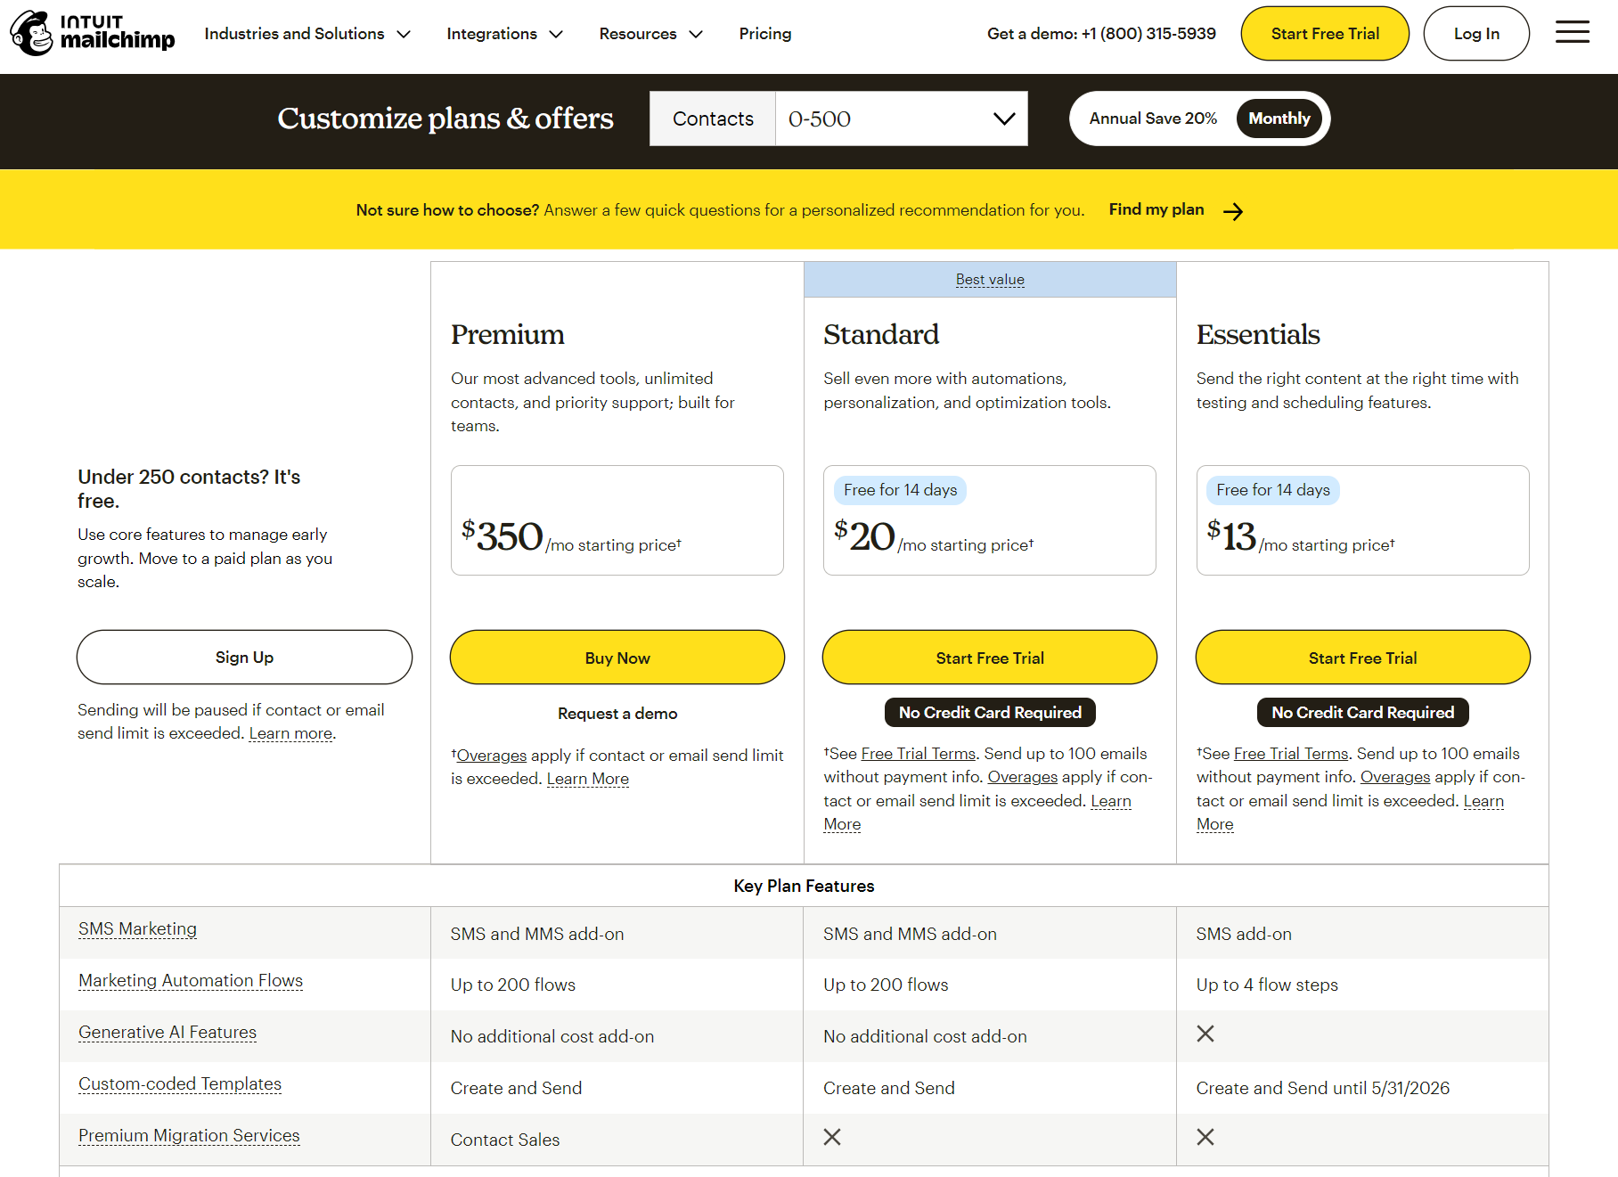Open Overages link under Premium

(492, 756)
